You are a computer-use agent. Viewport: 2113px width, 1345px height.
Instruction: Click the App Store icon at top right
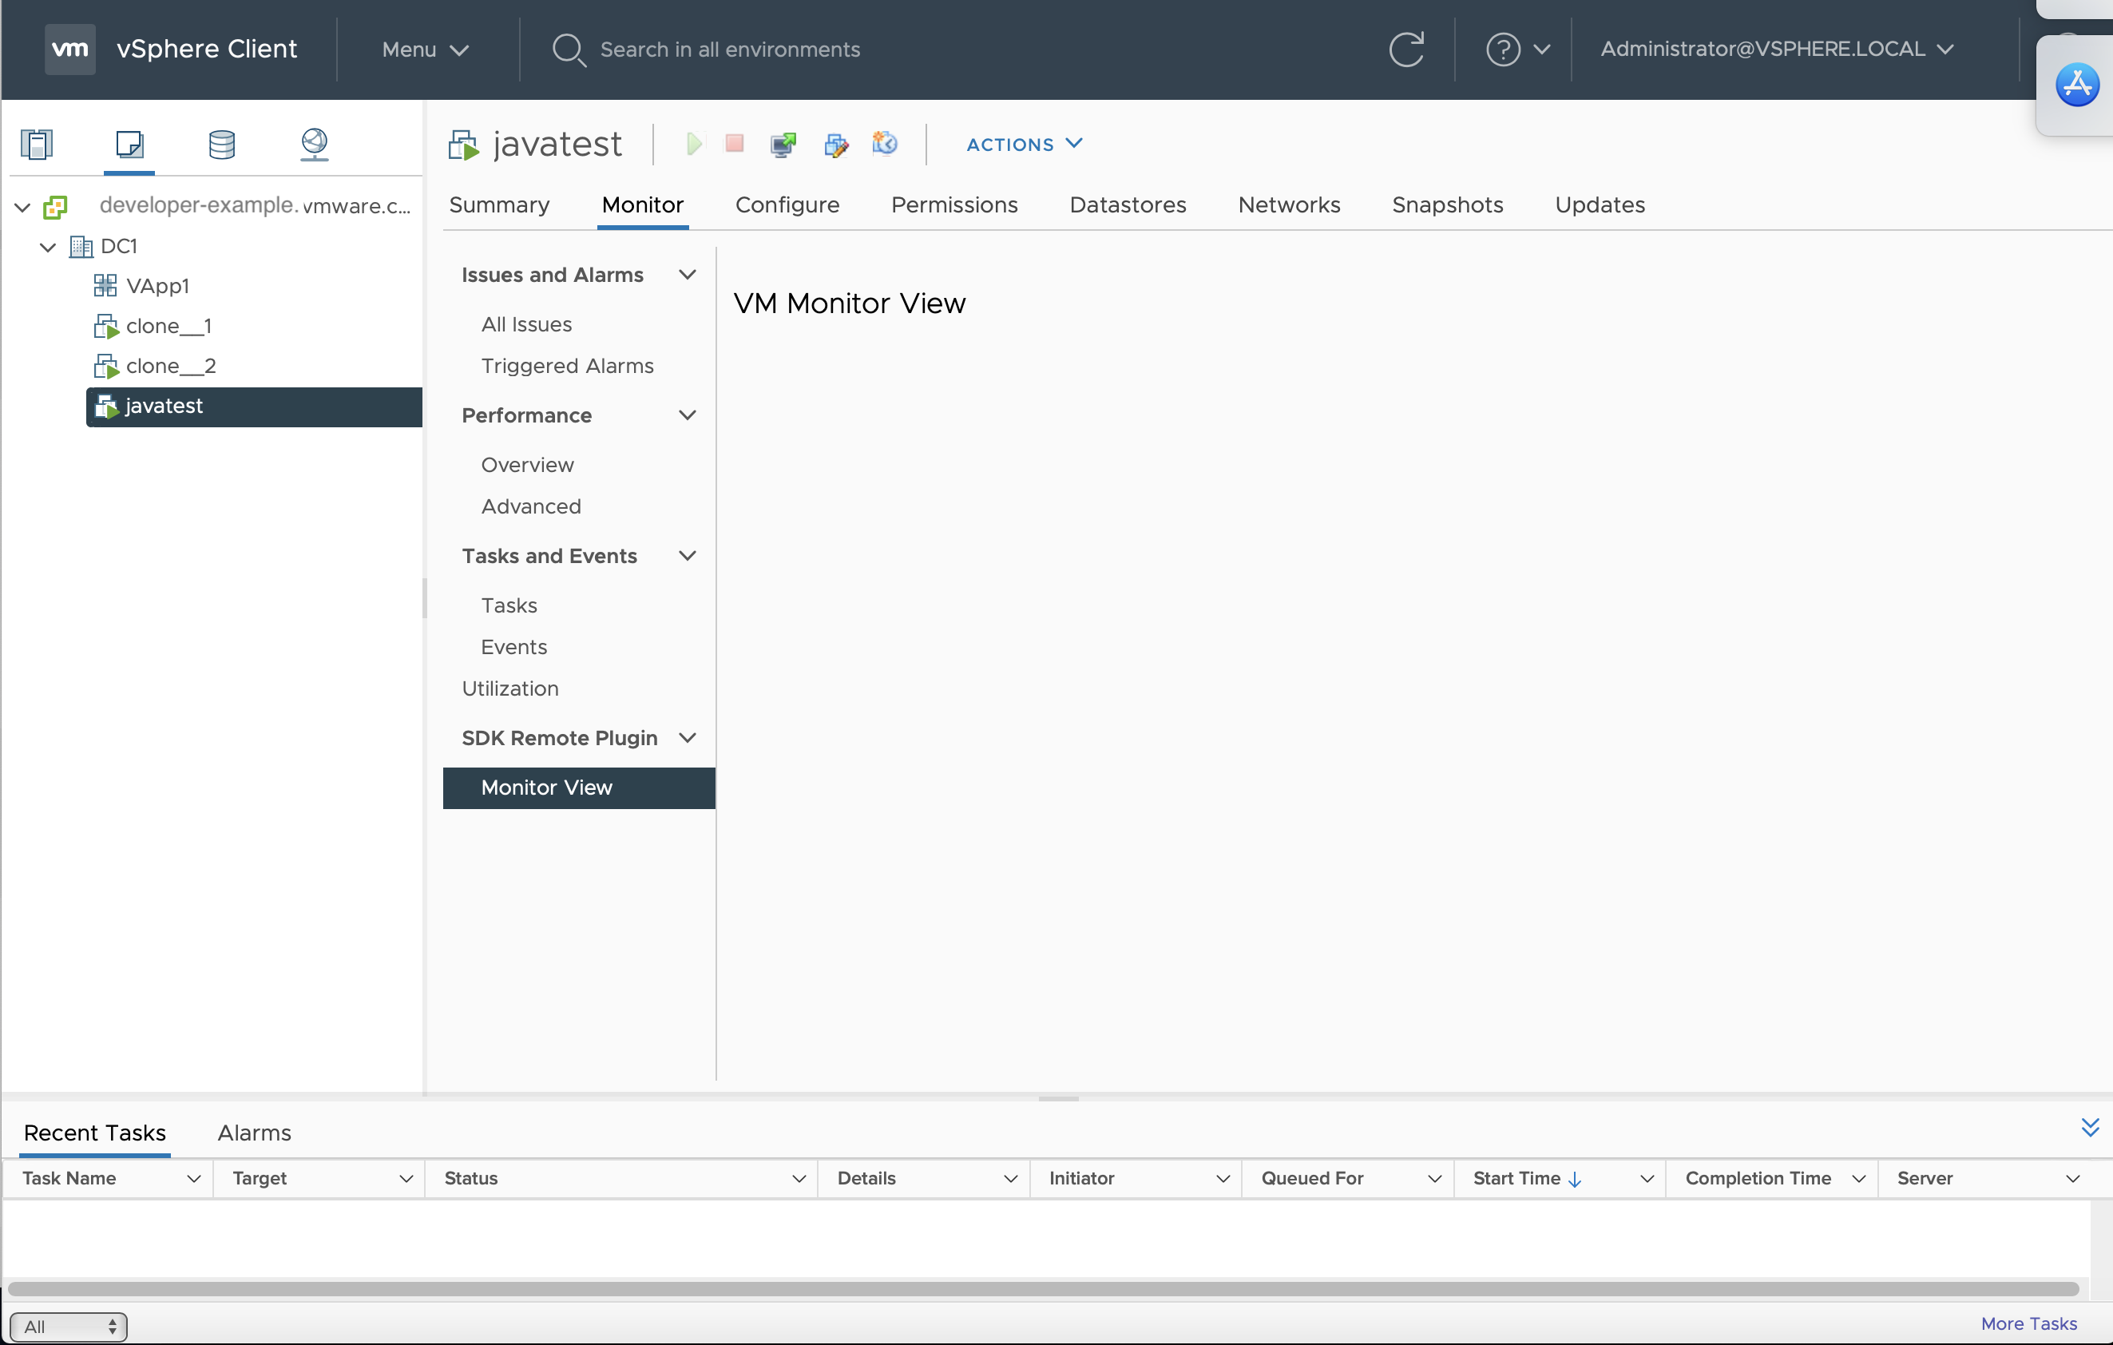click(x=2077, y=85)
